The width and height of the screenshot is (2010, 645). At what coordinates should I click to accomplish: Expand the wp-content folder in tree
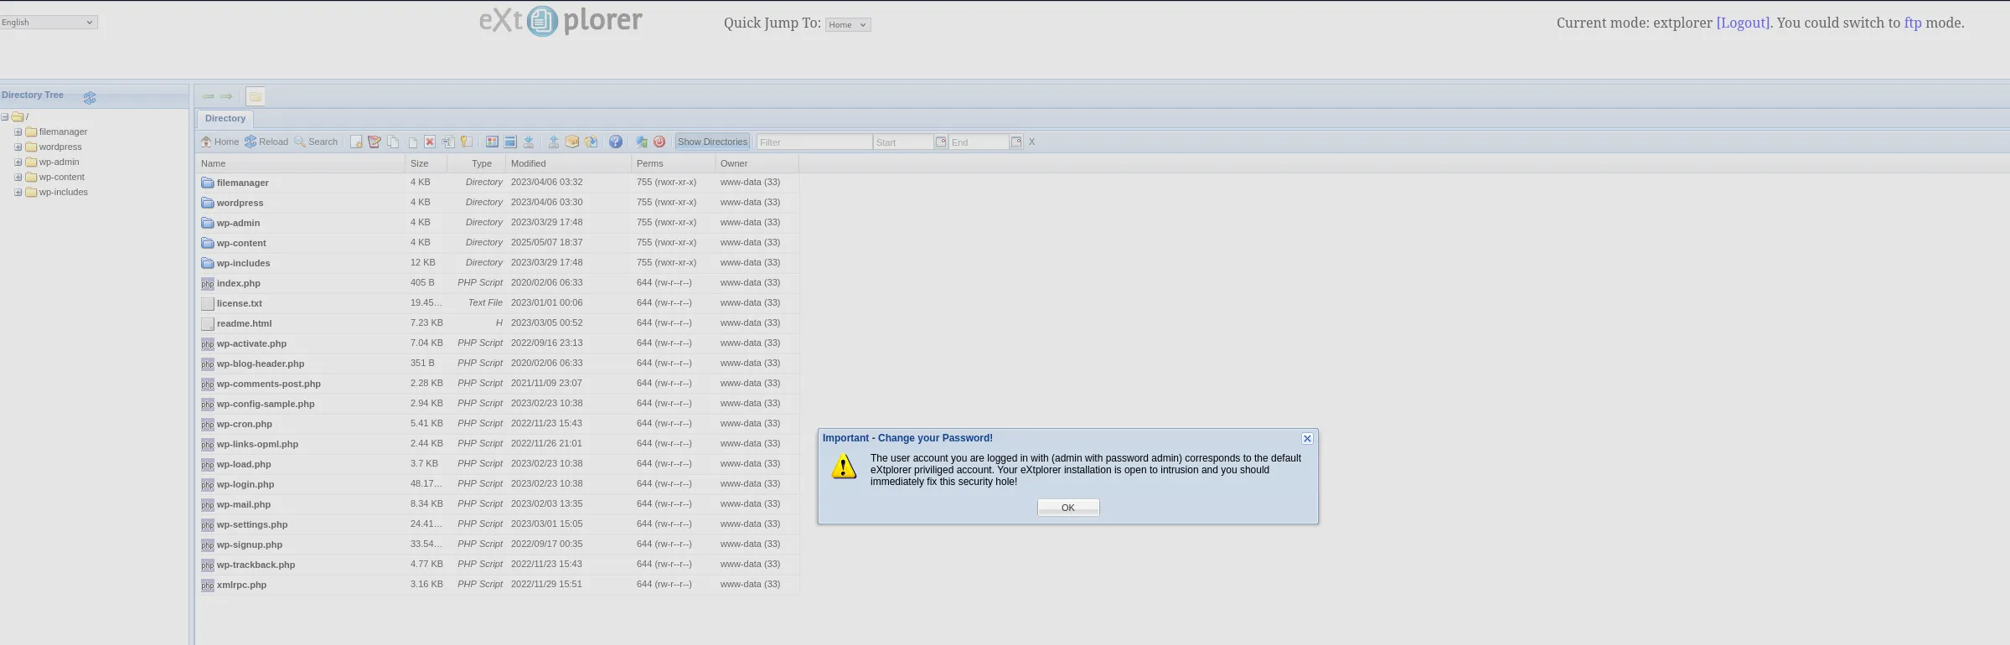tap(18, 178)
